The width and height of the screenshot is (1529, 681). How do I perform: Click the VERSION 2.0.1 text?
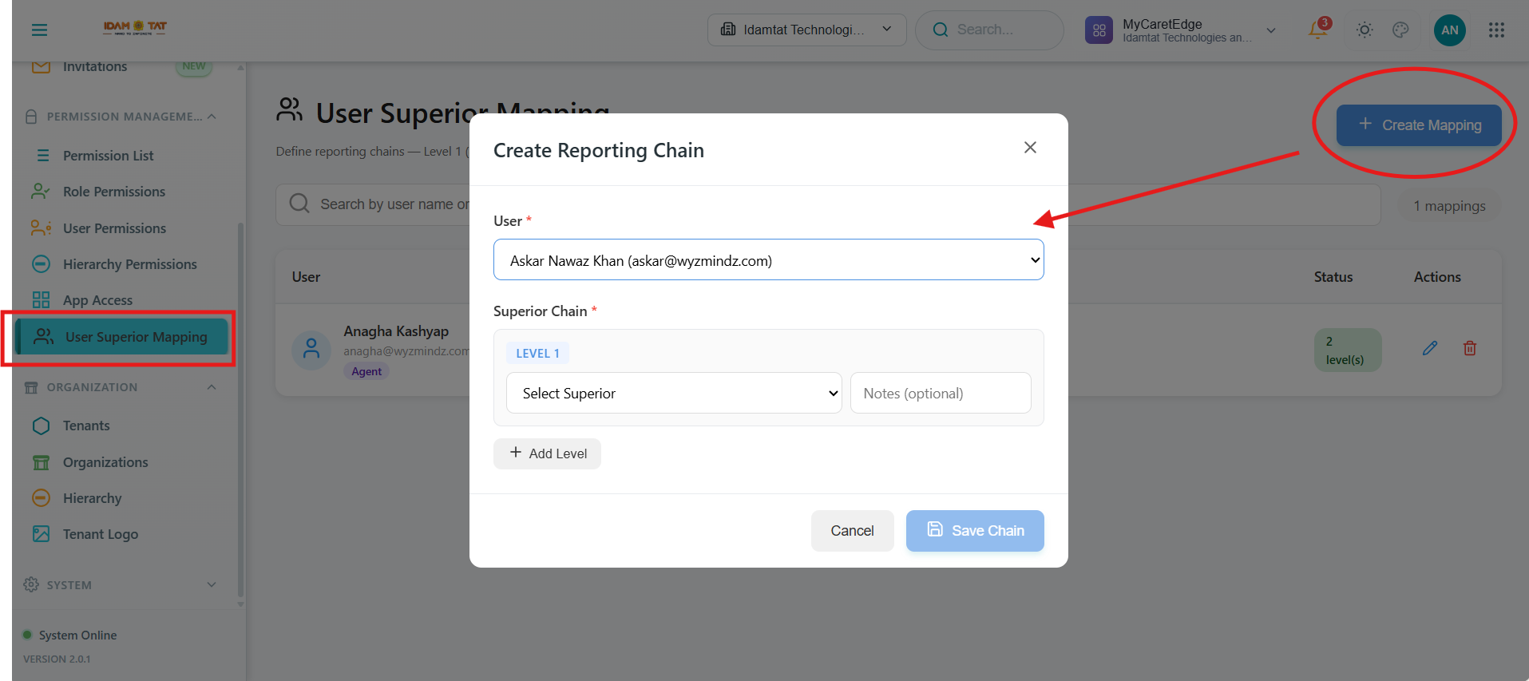(x=57, y=659)
